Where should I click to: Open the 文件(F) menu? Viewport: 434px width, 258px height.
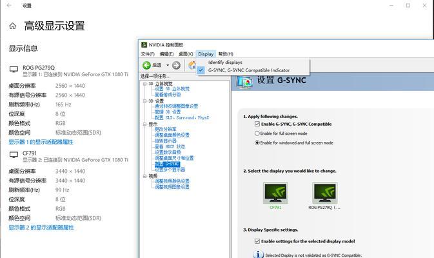[148, 54]
